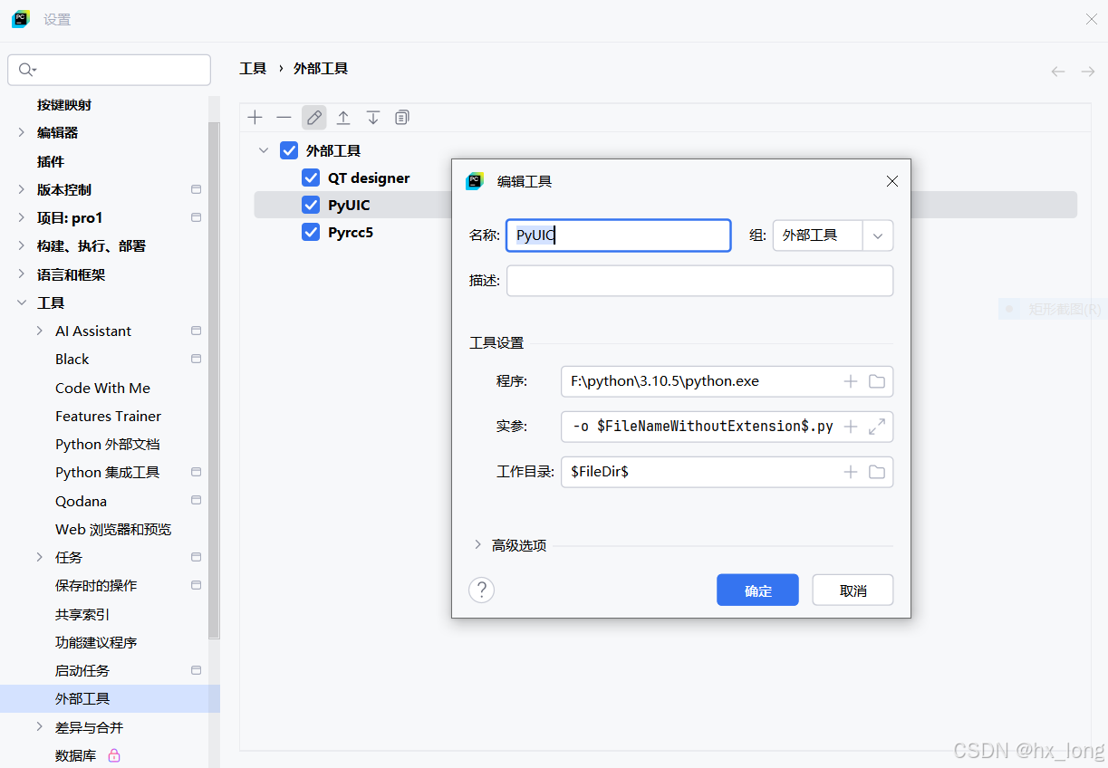1108x768 pixels.
Task: Click project-level icon beside 启动任务
Action: (196, 670)
